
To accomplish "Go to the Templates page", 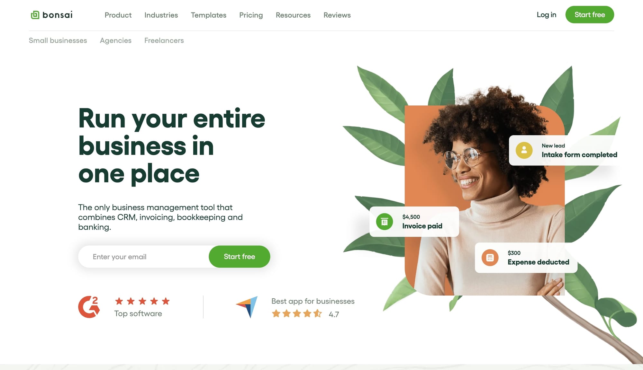I will click(209, 15).
